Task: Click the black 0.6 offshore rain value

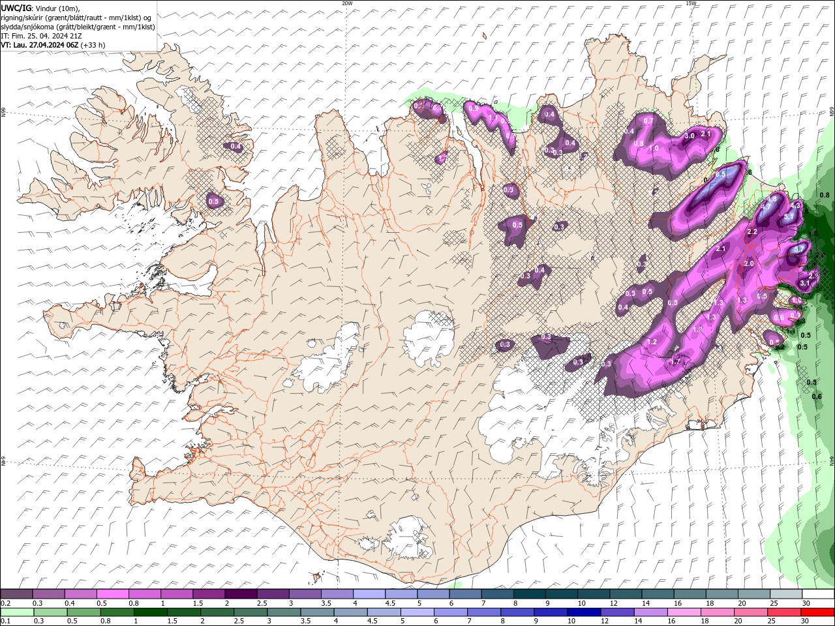Action: coord(817,396)
